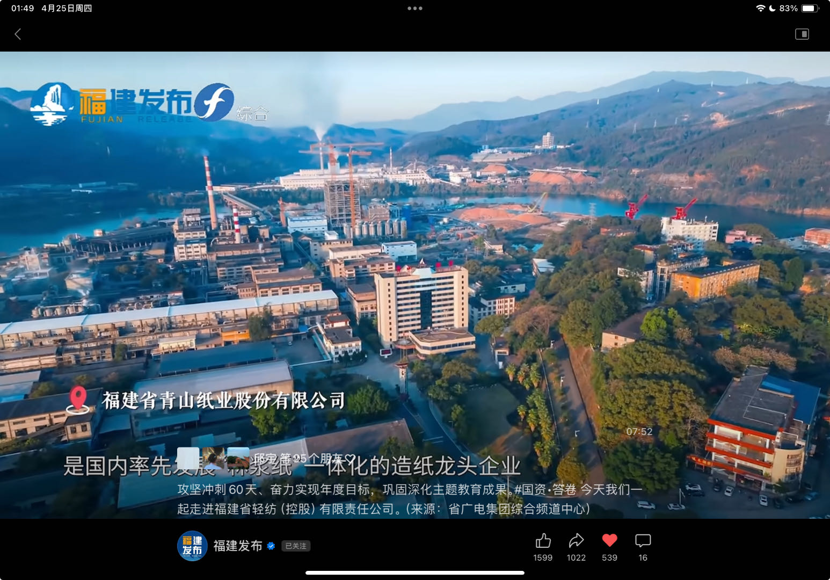Toggle the sidebar panel icon at top right

tap(802, 34)
